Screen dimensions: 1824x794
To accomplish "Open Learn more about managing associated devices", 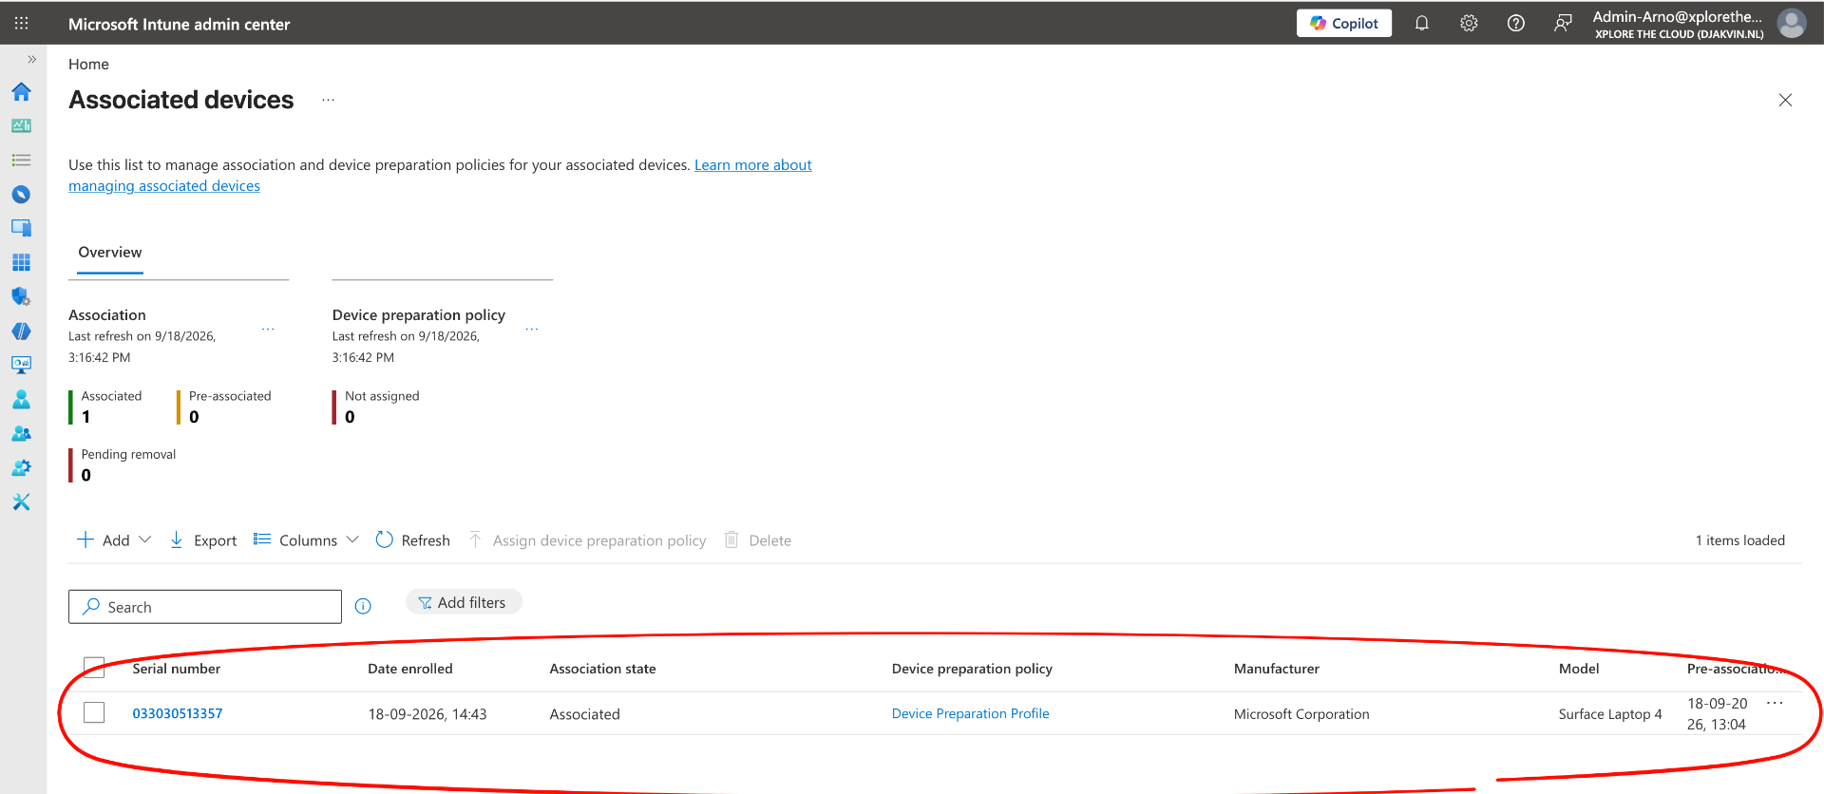I will coord(752,165).
